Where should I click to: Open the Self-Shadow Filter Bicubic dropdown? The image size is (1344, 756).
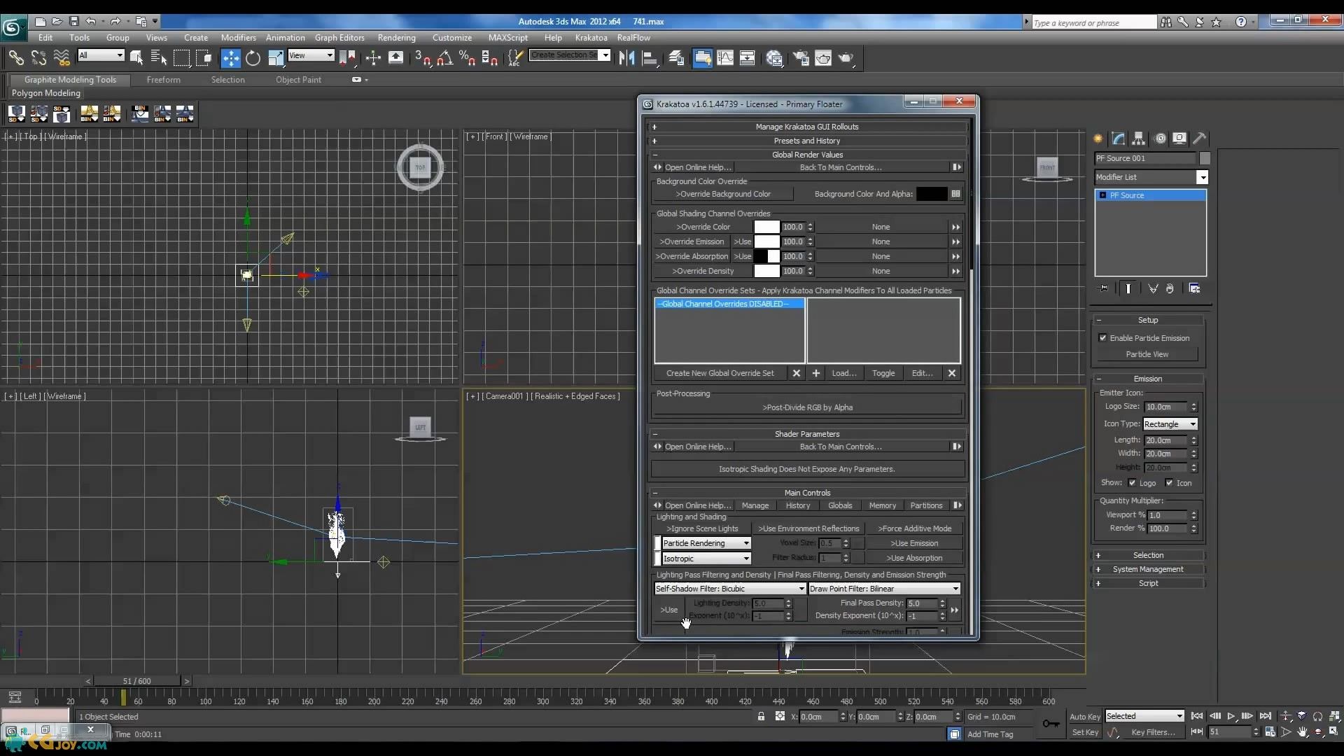point(730,589)
